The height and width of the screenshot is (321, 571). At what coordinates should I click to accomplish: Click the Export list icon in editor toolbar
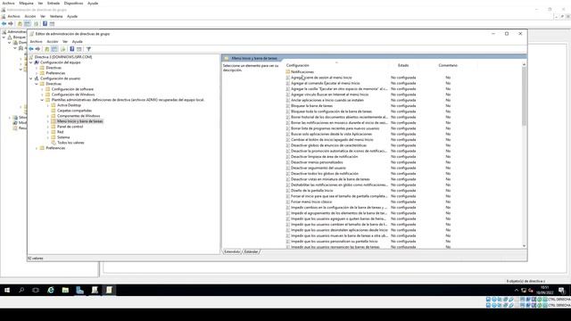point(63,49)
